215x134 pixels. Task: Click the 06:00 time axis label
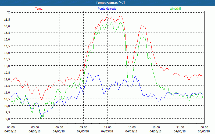coord(59,128)
